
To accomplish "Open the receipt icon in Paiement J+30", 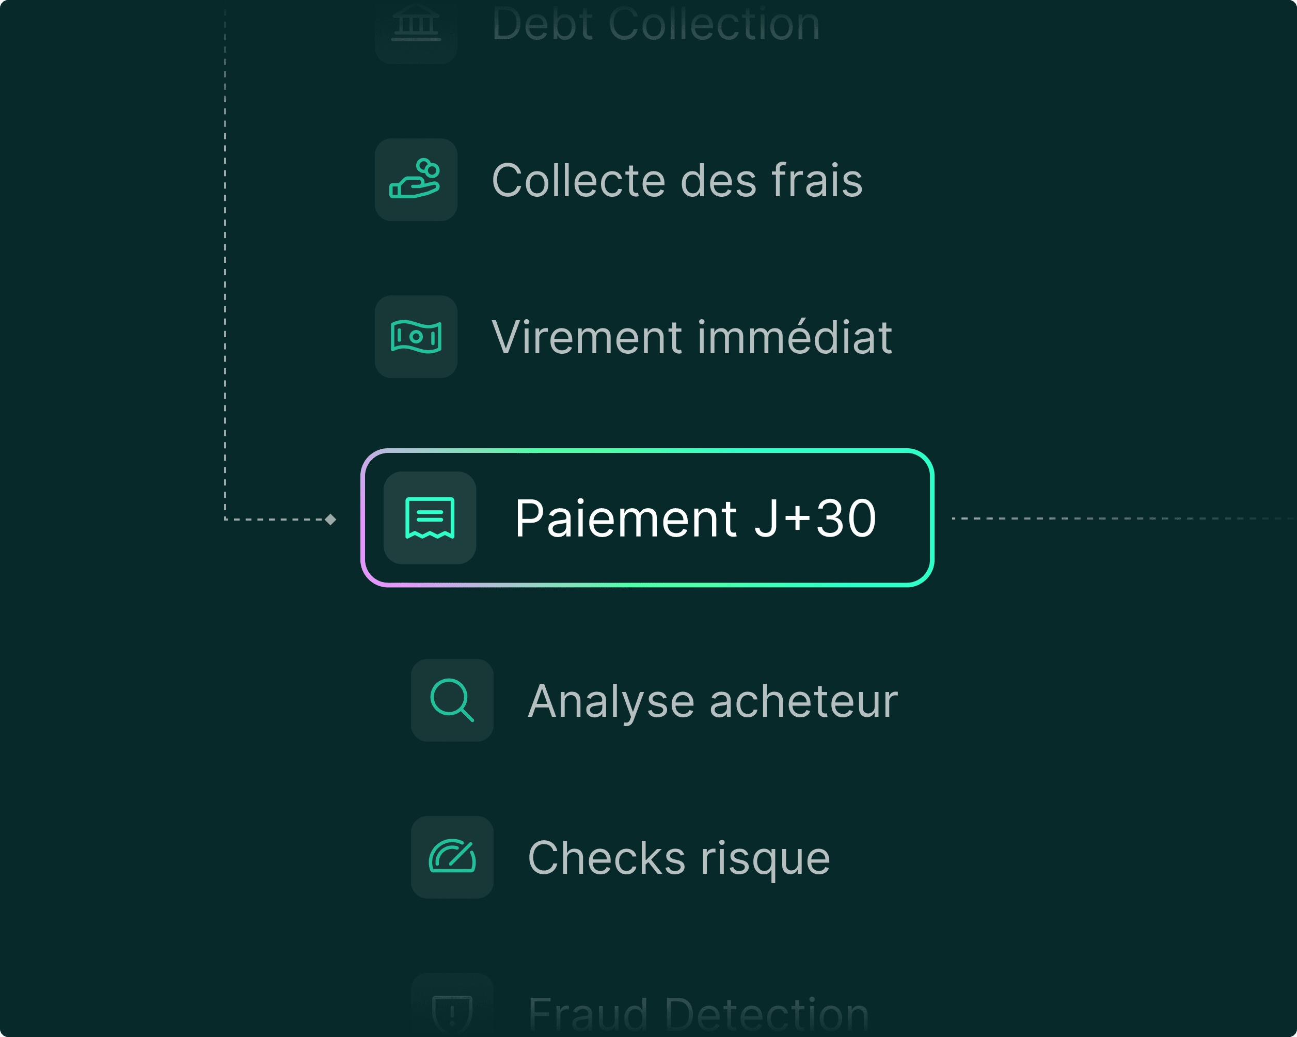I will coord(430,517).
